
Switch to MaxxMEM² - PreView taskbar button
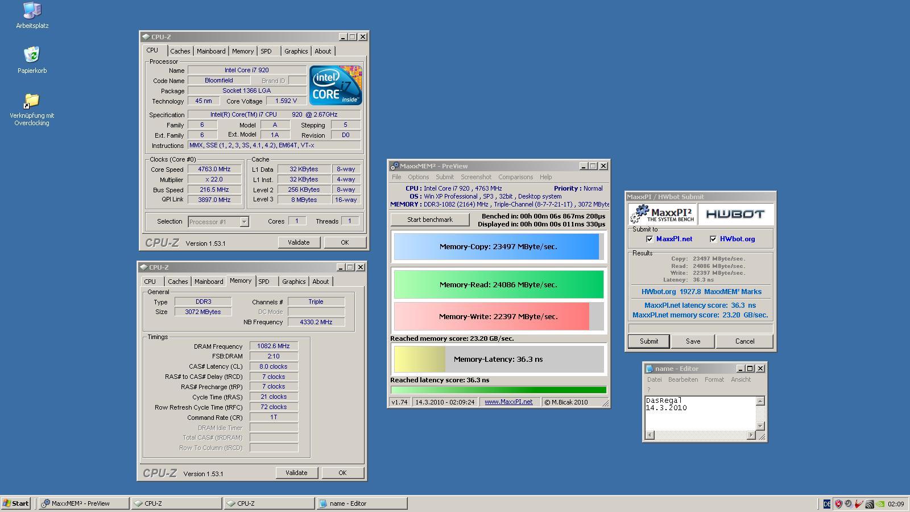[84, 503]
